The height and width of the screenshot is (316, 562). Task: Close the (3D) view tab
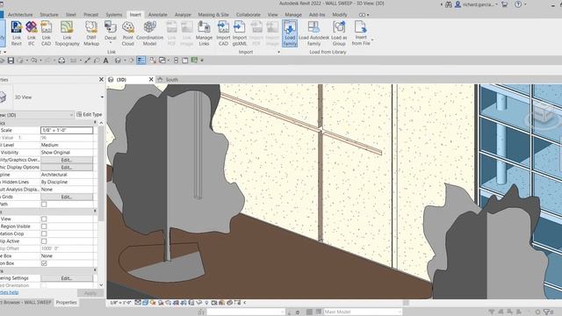click(x=151, y=80)
